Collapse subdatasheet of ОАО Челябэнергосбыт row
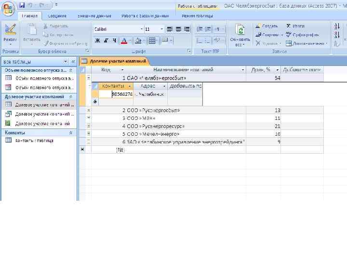Viewport: 347px width, 260px height. click(x=89, y=78)
